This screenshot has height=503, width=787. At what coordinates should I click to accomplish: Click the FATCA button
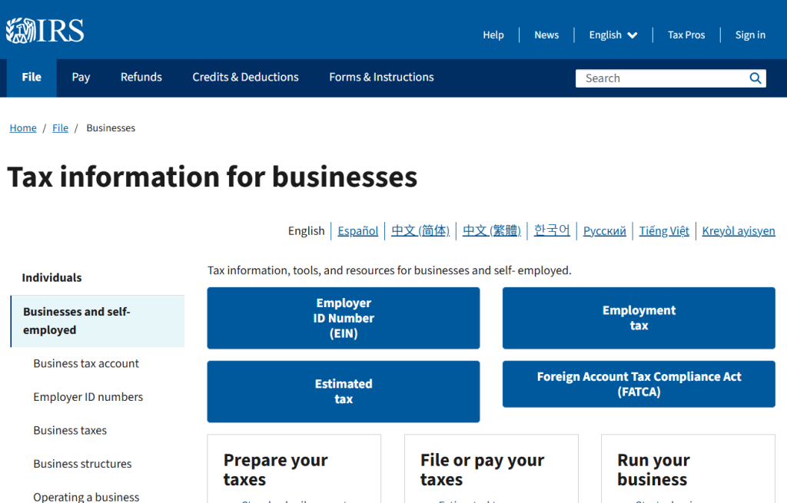click(x=639, y=384)
